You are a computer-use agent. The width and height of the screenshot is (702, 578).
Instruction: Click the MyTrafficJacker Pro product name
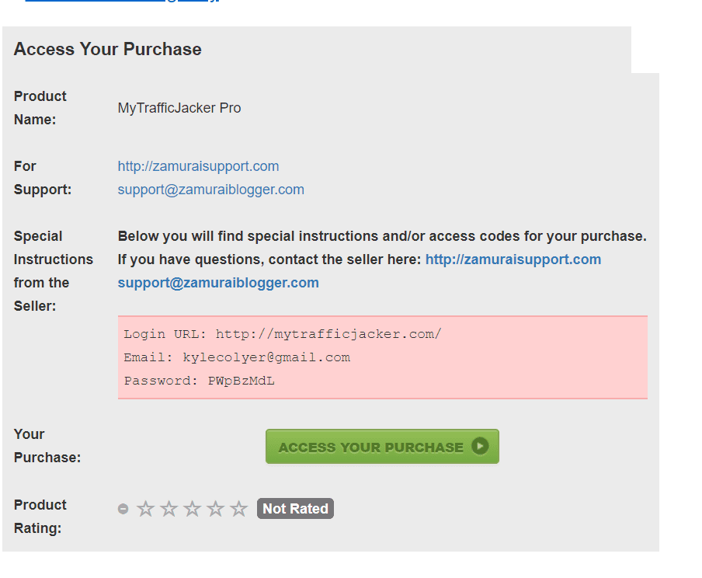pos(179,108)
